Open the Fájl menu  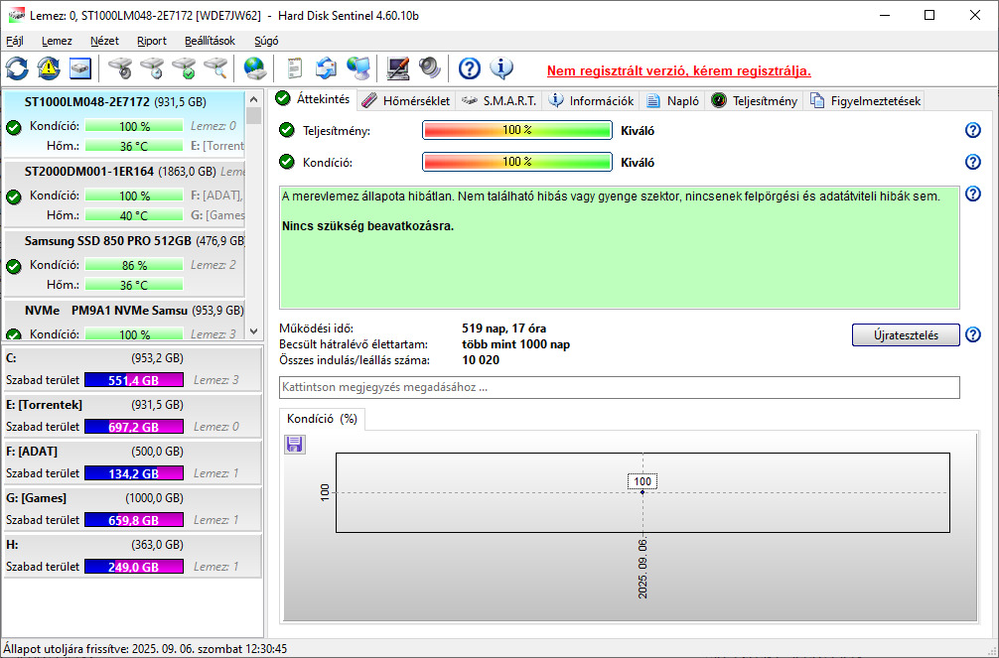click(x=15, y=41)
